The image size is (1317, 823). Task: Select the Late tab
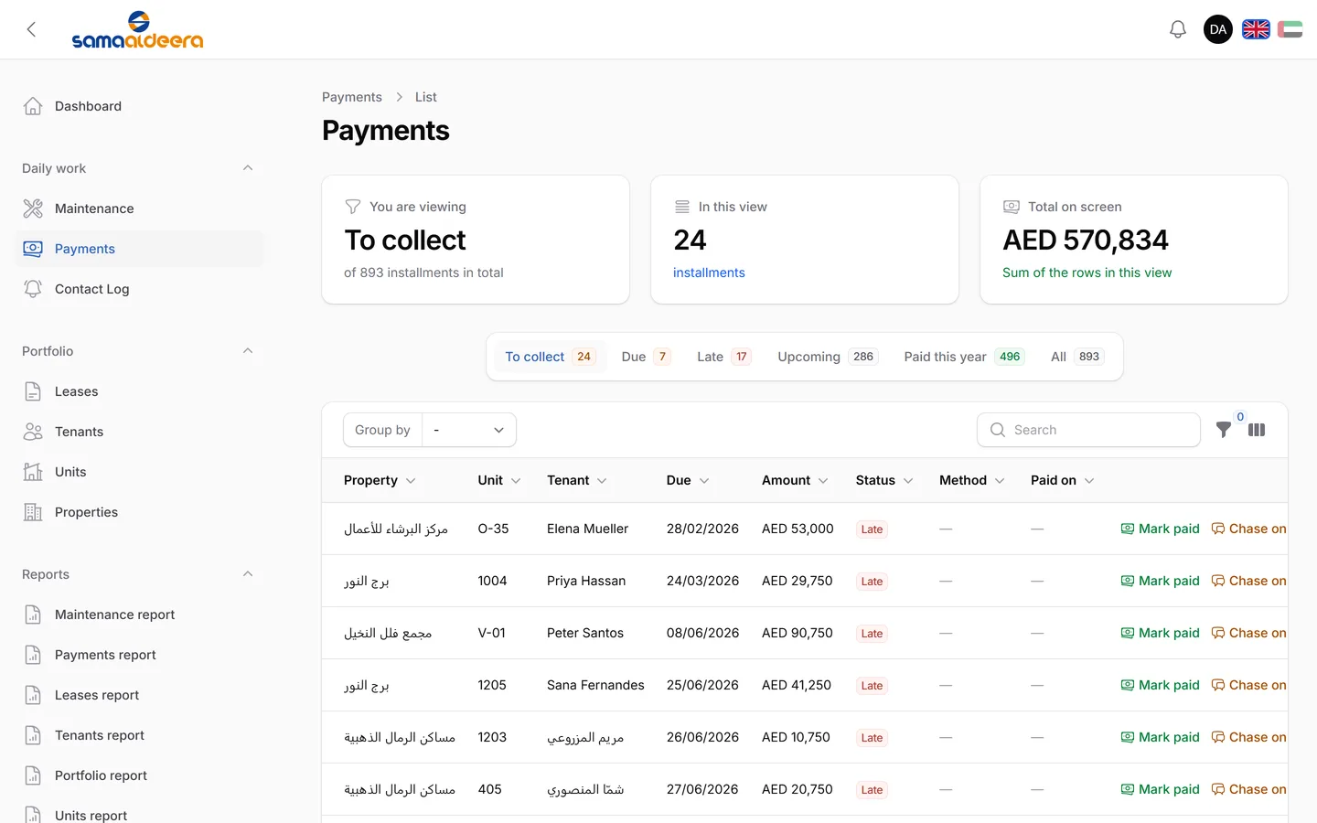pyautogui.click(x=723, y=357)
